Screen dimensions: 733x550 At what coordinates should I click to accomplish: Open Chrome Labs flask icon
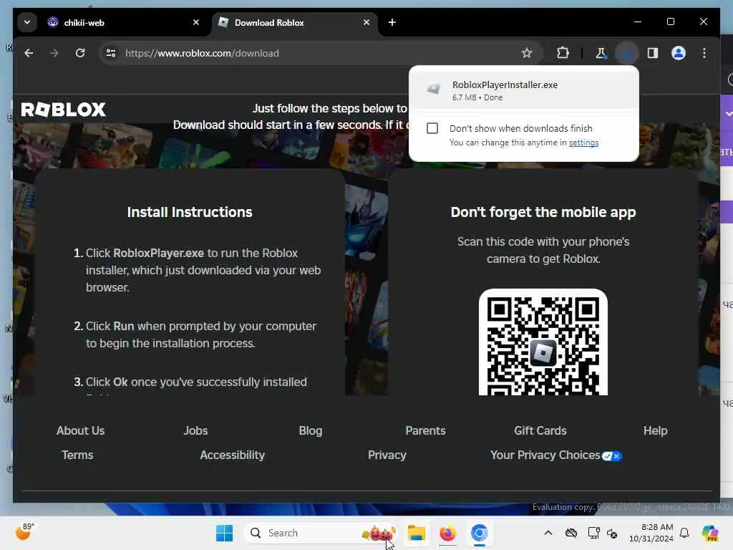pos(601,53)
